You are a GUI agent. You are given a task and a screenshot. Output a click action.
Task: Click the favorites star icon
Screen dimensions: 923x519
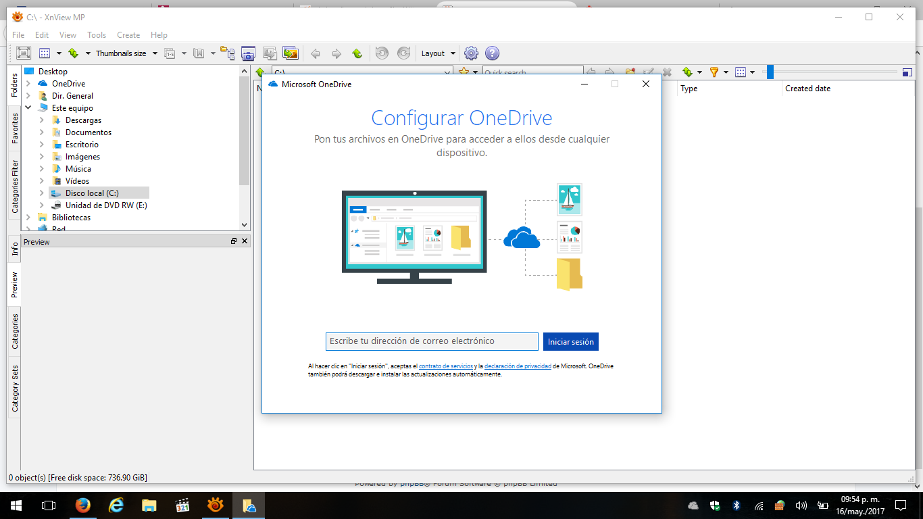(464, 72)
